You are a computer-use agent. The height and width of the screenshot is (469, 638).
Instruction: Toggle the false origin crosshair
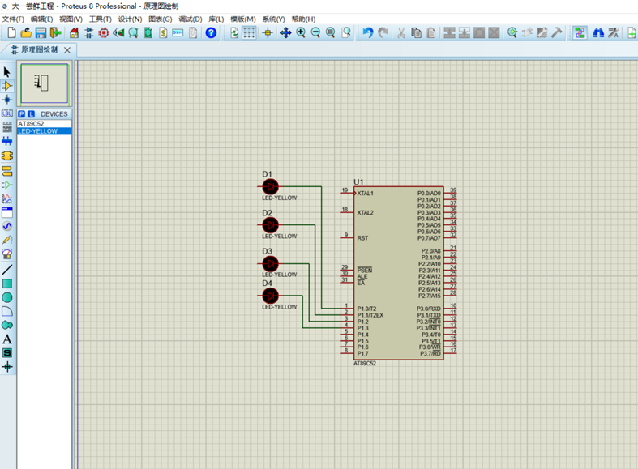click(x=268, y=32)
